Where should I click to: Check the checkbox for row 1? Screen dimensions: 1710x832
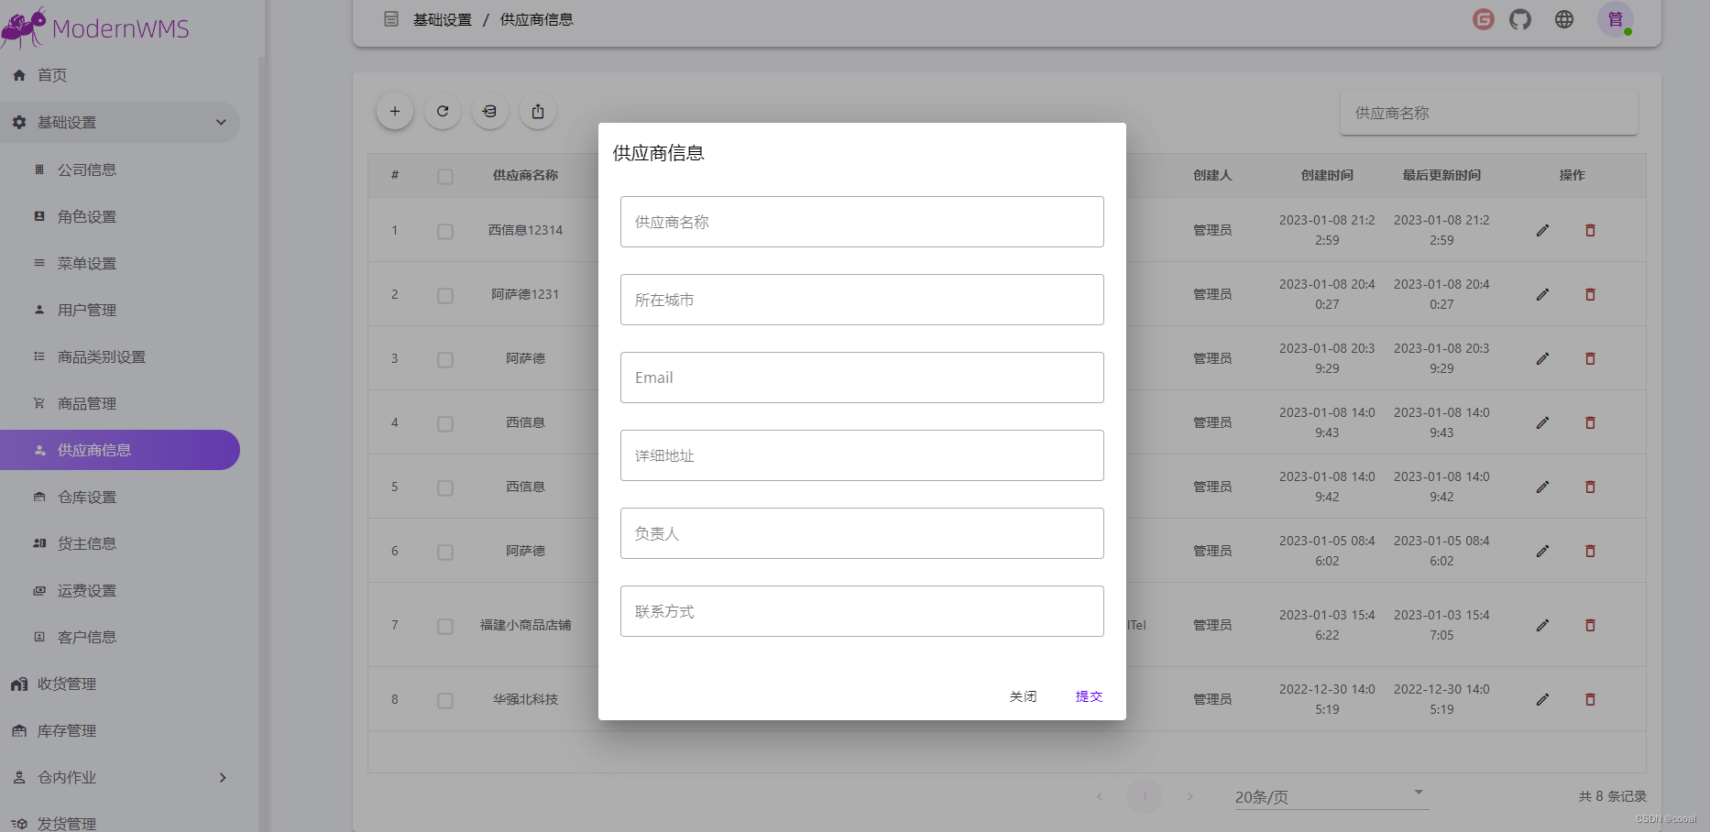click(x=445, y=231)
